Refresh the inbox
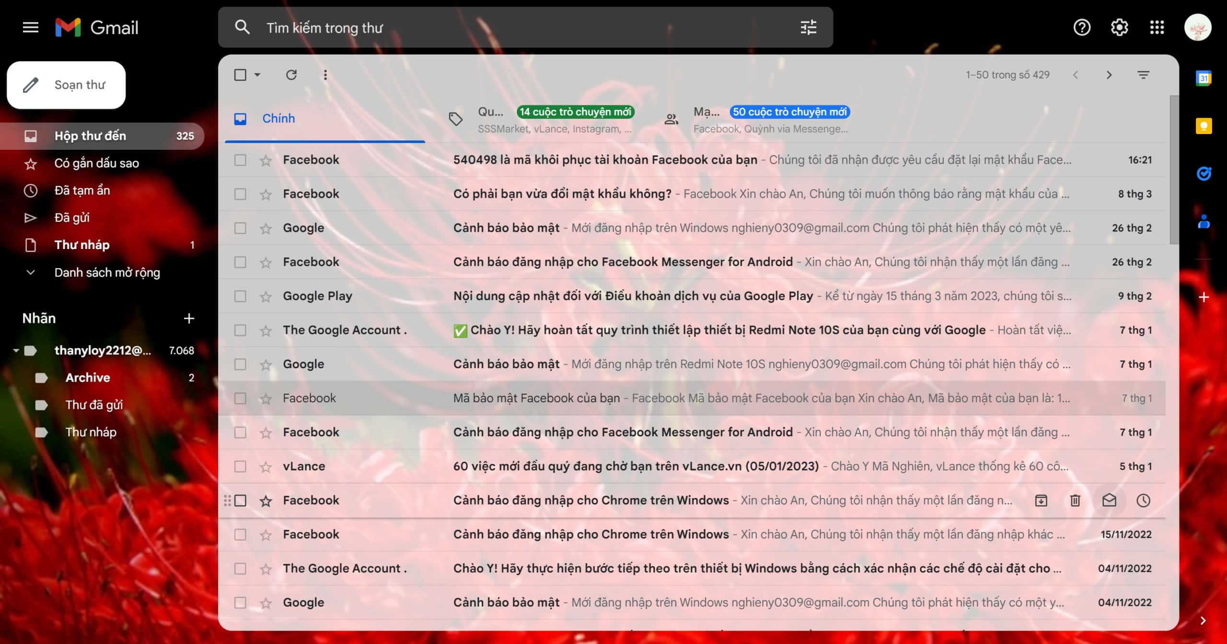Image resolution: width=1227 pixels, height=644 pixels. 291,75
